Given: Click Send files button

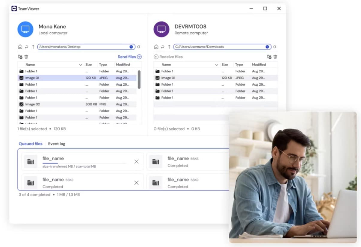Looking at the screenshot, I should pos(129,57).
